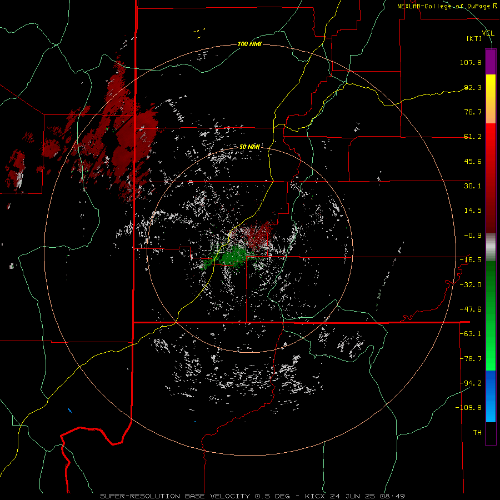The width and height of the screenshot is (500, 500).
Task: Click the -63.1 legend value
Action: [471, 334]
